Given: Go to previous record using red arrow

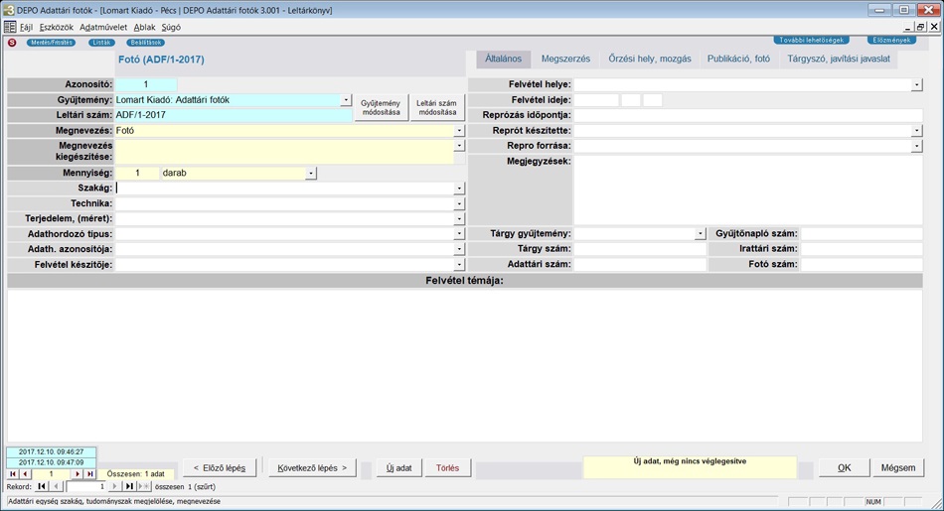Looking at the screenshot, I should click(25, 474).
